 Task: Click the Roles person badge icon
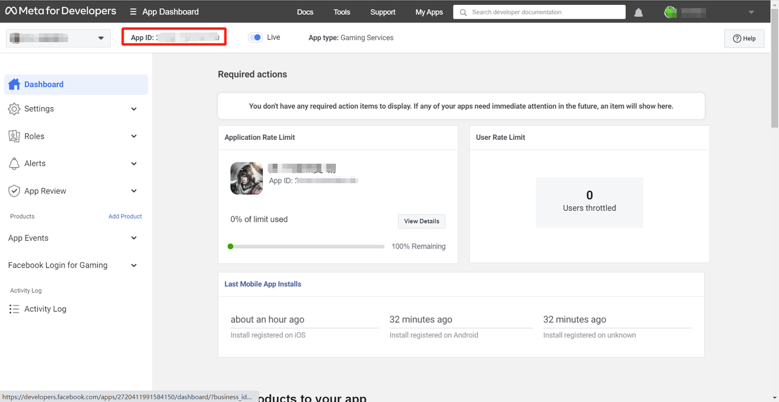14,136
